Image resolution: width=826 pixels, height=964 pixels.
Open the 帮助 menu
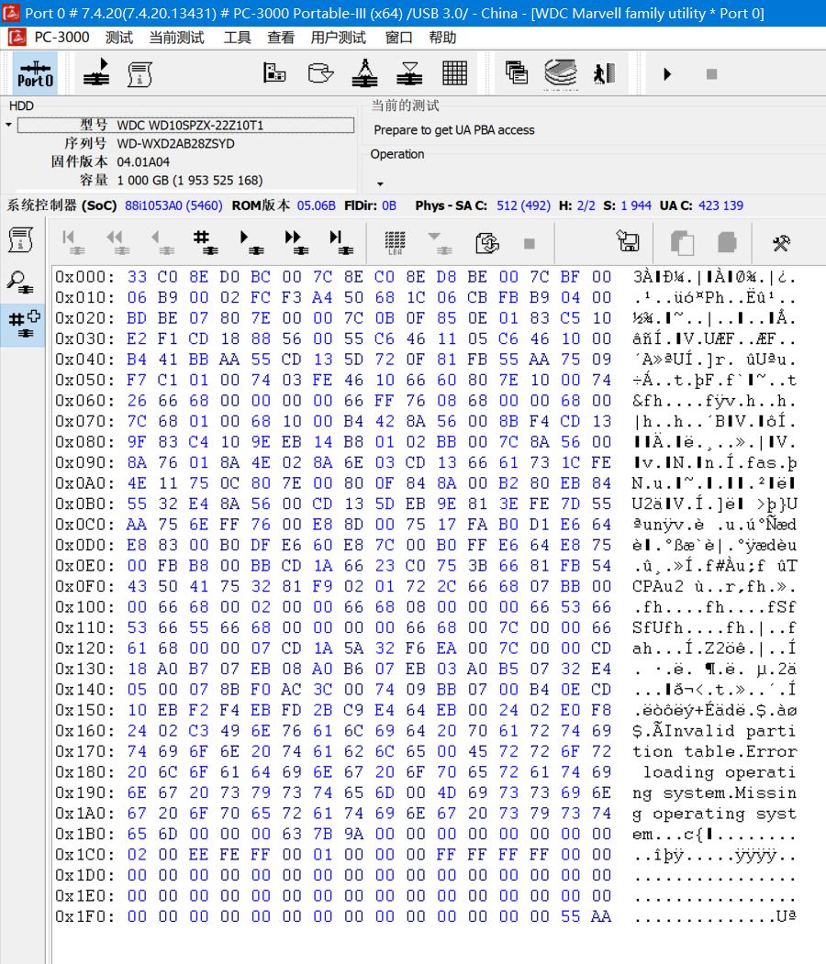pyautogui.click(x=443, y=38)
